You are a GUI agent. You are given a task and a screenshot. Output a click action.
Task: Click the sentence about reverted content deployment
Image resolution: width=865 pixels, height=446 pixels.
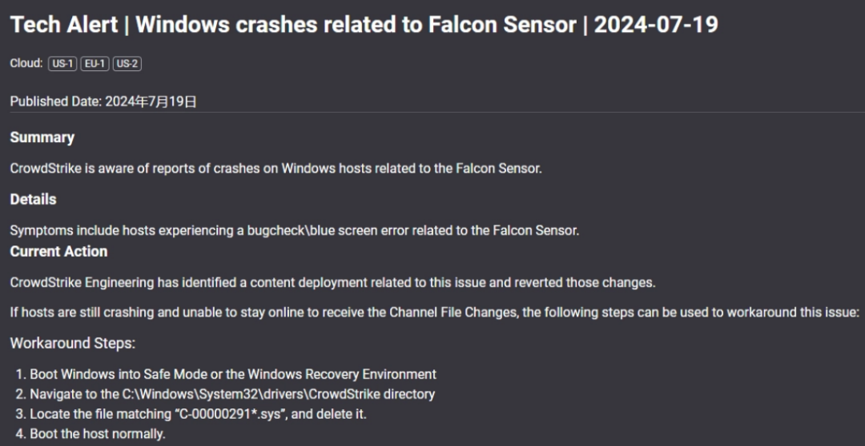(332, 282)
